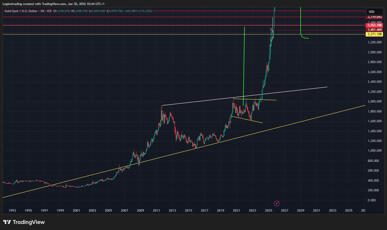Viewport: 387px width, 230px height.
Task: Click the lightning quick-action icon above the time axis
Action: pos(276,203)
